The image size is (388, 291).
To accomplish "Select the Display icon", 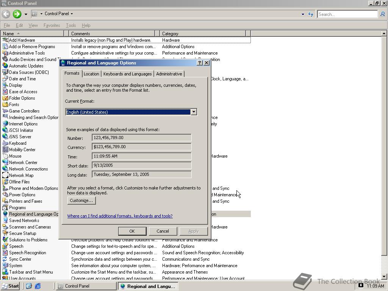I will [5, 85].
